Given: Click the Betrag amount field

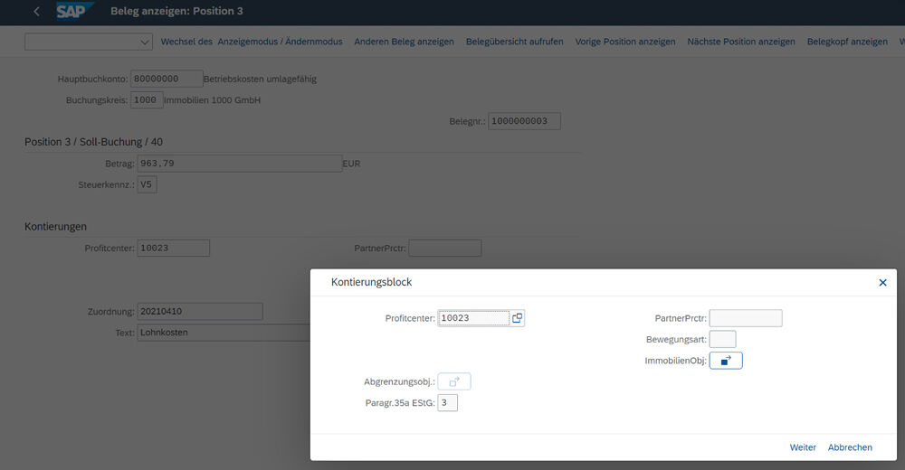Looking at the screenshot, I should [239, 164].
